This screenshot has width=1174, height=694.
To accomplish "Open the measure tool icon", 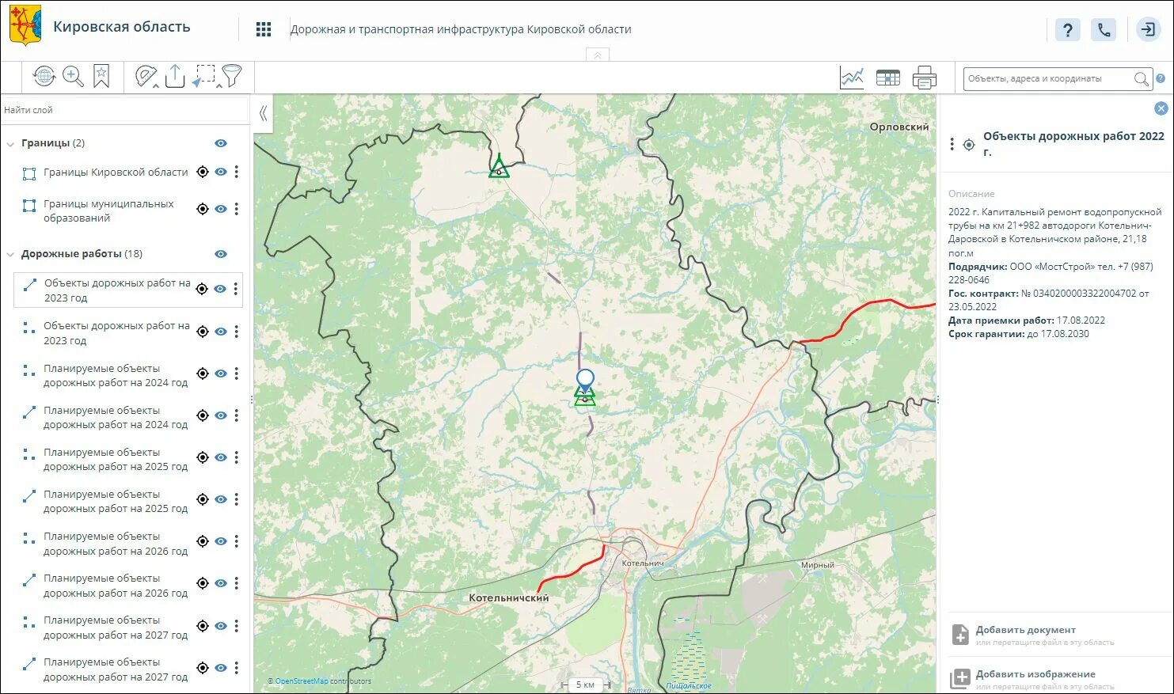I will 146,76.
